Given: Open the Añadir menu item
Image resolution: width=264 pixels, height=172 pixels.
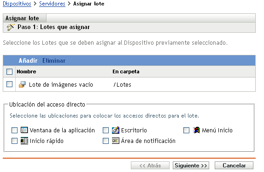Looking at the screenshot, I should coord(28,60).
